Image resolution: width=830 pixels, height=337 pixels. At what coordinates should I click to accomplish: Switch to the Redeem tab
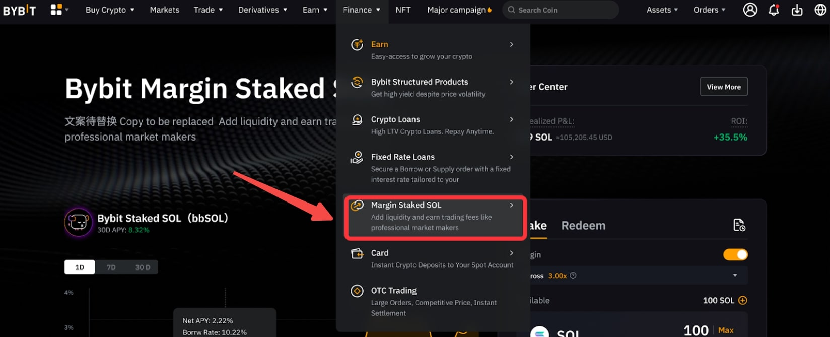click(583, 226)
